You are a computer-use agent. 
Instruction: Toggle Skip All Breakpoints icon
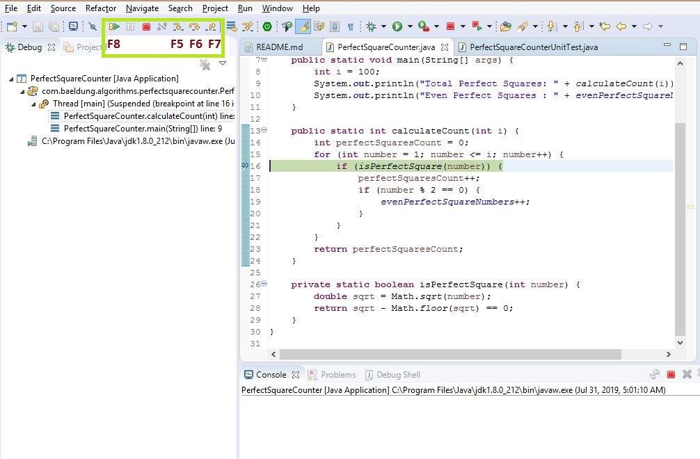click(93, 26)
